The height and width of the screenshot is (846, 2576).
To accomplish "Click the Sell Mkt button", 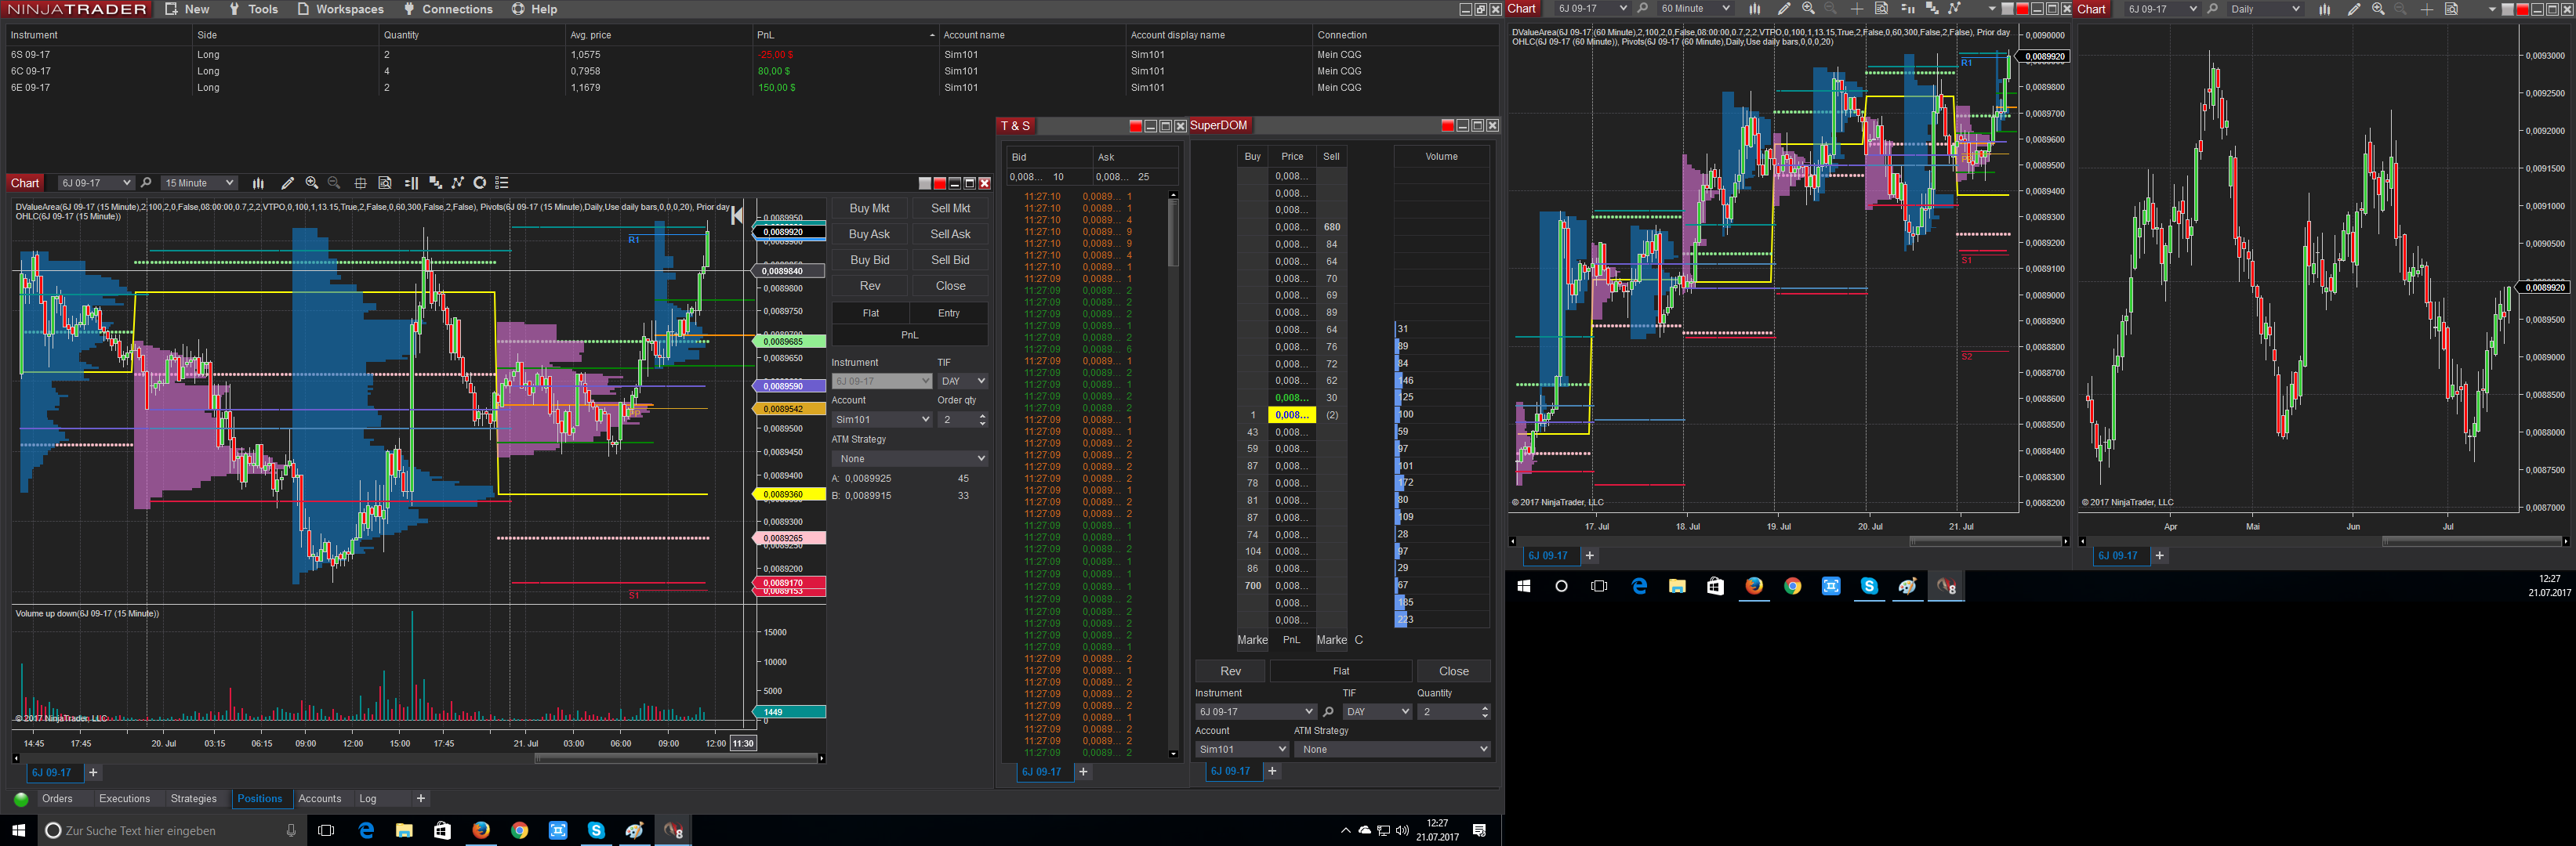I will point(950,208).
